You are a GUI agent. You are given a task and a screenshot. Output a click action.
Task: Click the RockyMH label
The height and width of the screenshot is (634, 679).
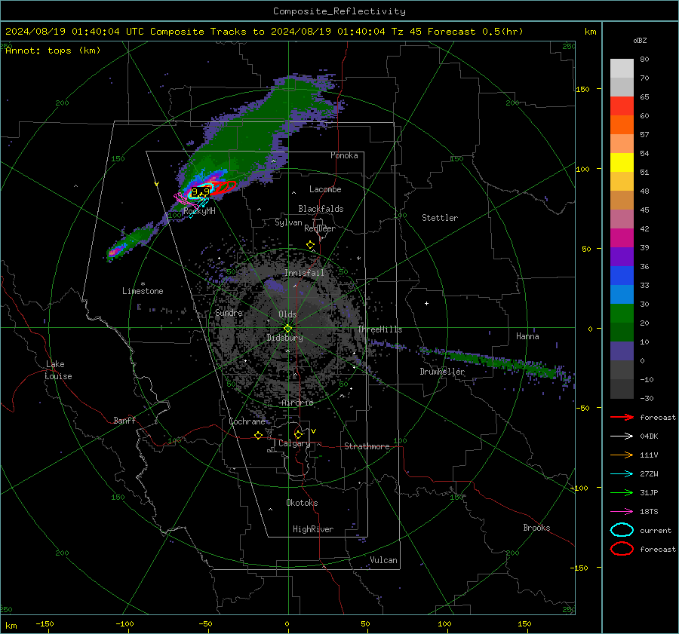point(199,211)
